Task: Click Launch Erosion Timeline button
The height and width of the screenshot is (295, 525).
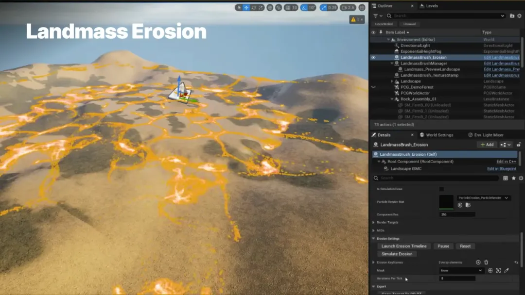Action: pyautogui.click(x=404, y=246)
